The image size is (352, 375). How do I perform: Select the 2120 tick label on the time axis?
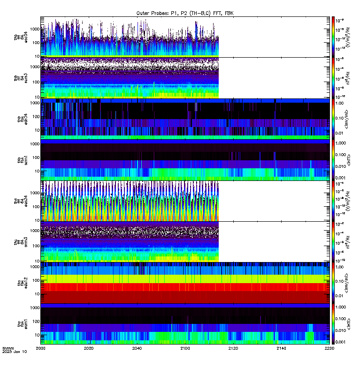[233, 348]
